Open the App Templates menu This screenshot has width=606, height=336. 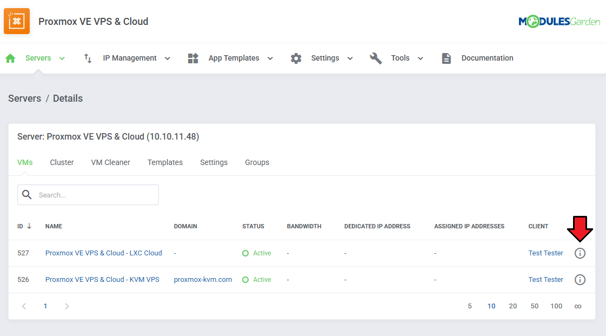pyautogui.click(x=234, y=58)
